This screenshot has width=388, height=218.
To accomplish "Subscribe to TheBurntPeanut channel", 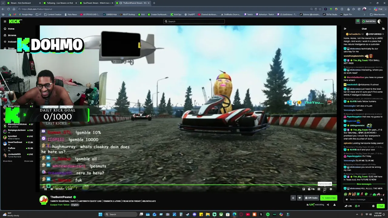I will [329, 198].
